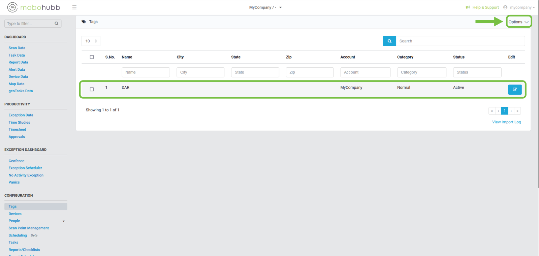Go to the last page arrow
This screenshot has width=539, height=256.
pyautogui.click(x=517, y=111)
